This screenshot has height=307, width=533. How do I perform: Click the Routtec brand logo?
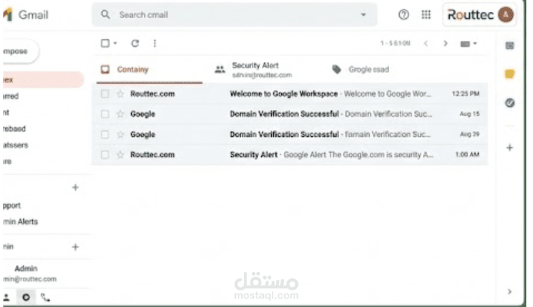click(x=470, y=15)
